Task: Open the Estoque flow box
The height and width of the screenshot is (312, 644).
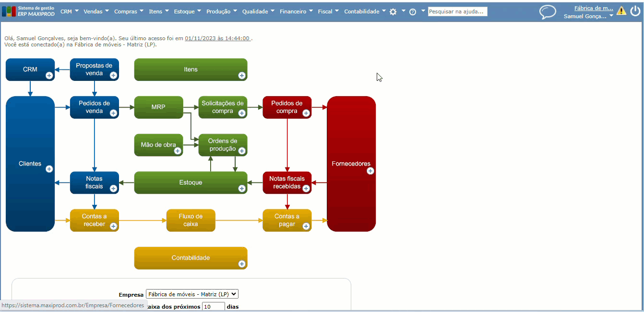Action: coord(191,182)
